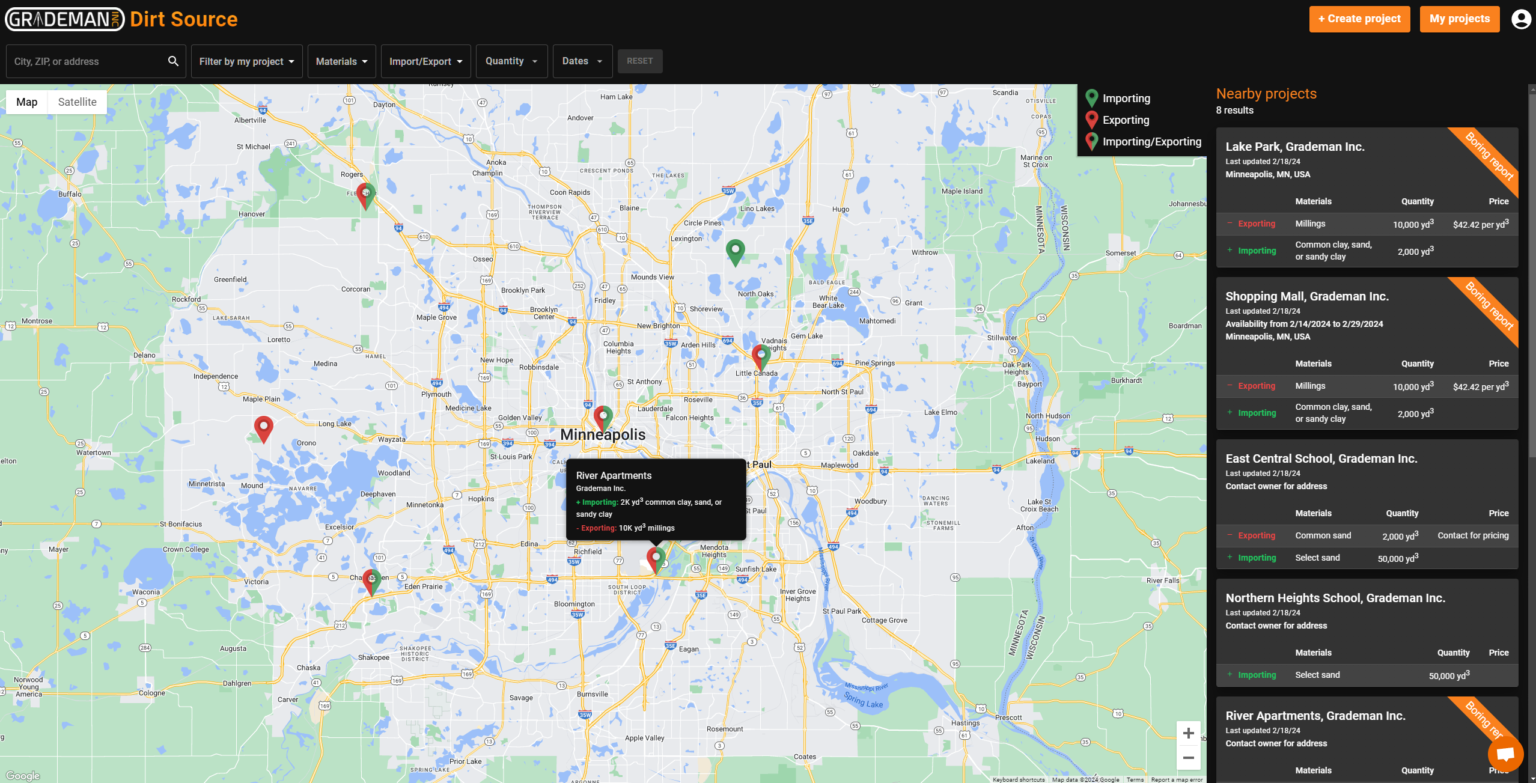Image resolution: width=1536 pixels, height=783 pixels.
Task: Open the Import/Export filter dropdown
Action: point(425,61)
